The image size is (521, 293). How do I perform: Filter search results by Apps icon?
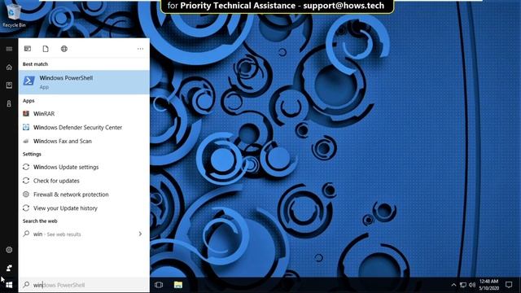(x=28, y=49)
